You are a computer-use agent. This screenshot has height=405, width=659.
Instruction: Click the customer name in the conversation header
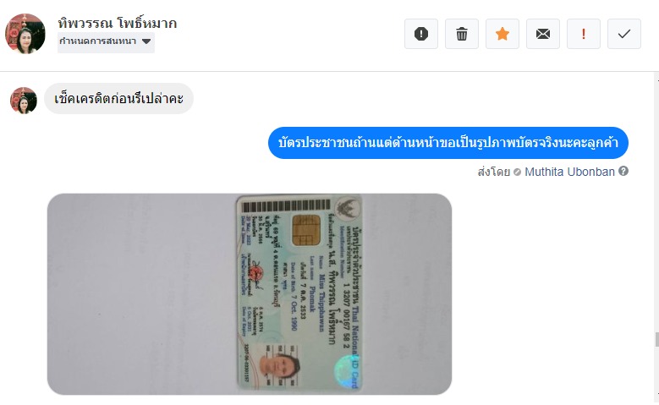pos(118,23)
